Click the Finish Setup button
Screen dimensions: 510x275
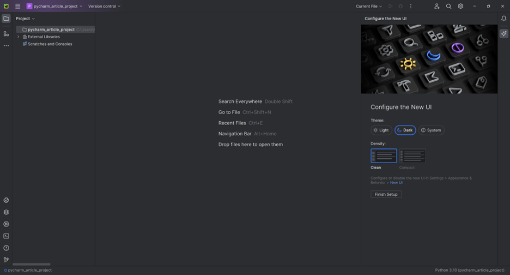pos(386,194)
